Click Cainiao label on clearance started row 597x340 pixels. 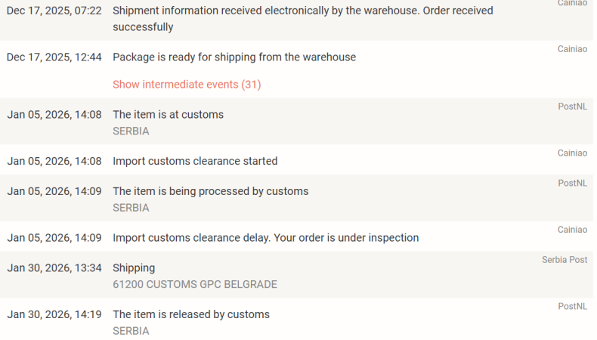(572, 153)
